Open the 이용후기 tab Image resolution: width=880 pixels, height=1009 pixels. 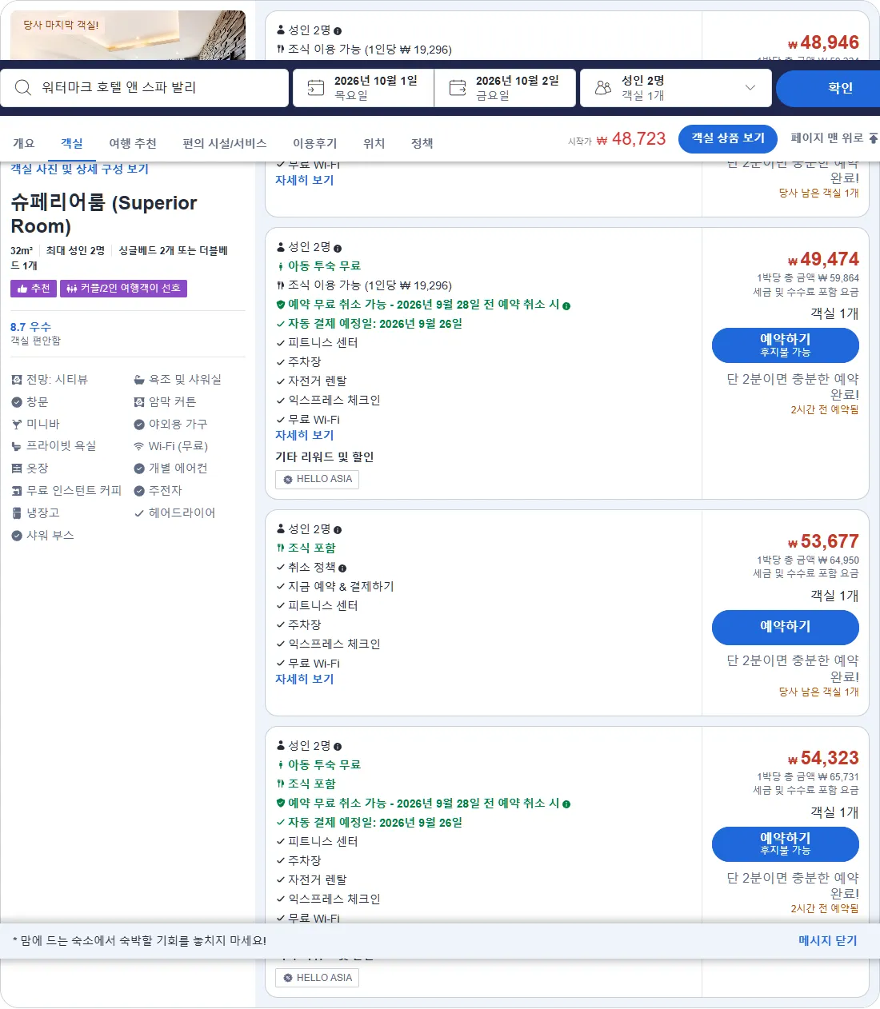(x=315, y=143)
